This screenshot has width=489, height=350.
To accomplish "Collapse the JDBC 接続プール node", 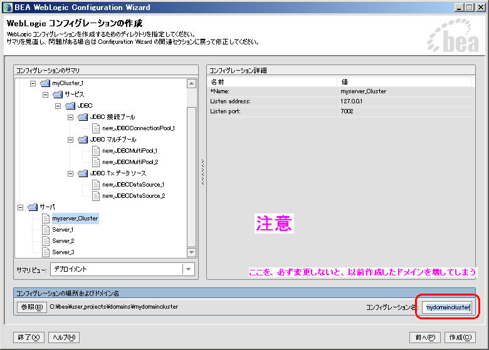I will (x=71, y=117).
